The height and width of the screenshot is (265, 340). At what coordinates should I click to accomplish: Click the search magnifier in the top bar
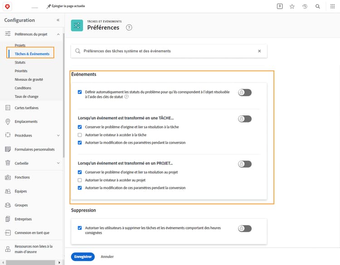318,6
